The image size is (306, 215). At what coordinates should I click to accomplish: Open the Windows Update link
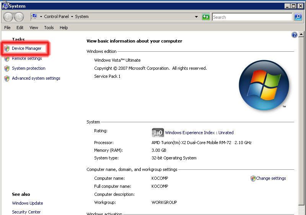coord(27,203)
